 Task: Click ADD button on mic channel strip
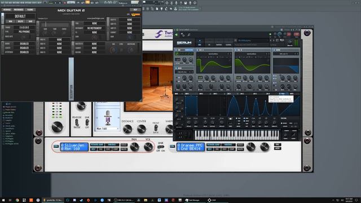tap(278, 148)
